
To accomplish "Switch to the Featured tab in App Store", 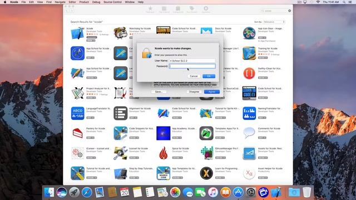I will (x=150, y=9).
